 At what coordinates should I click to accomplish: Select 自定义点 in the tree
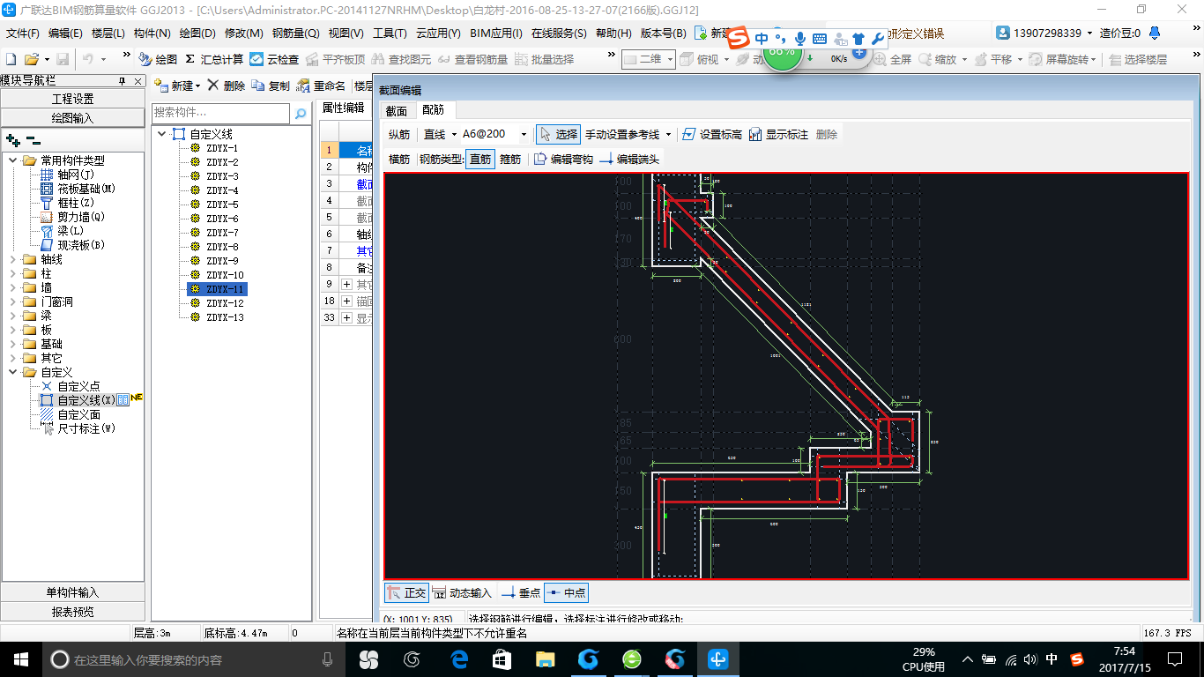click(78, 386)
